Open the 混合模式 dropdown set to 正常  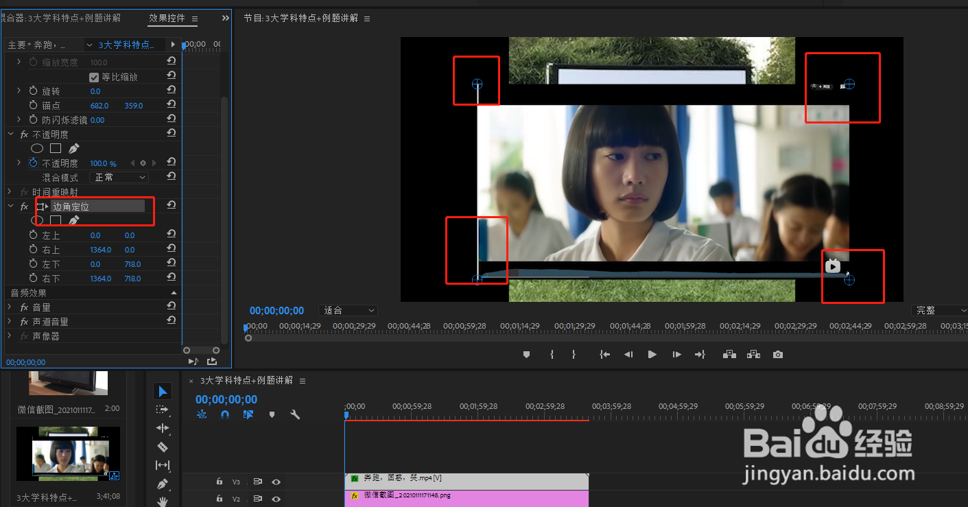click(x=119, y=177)
